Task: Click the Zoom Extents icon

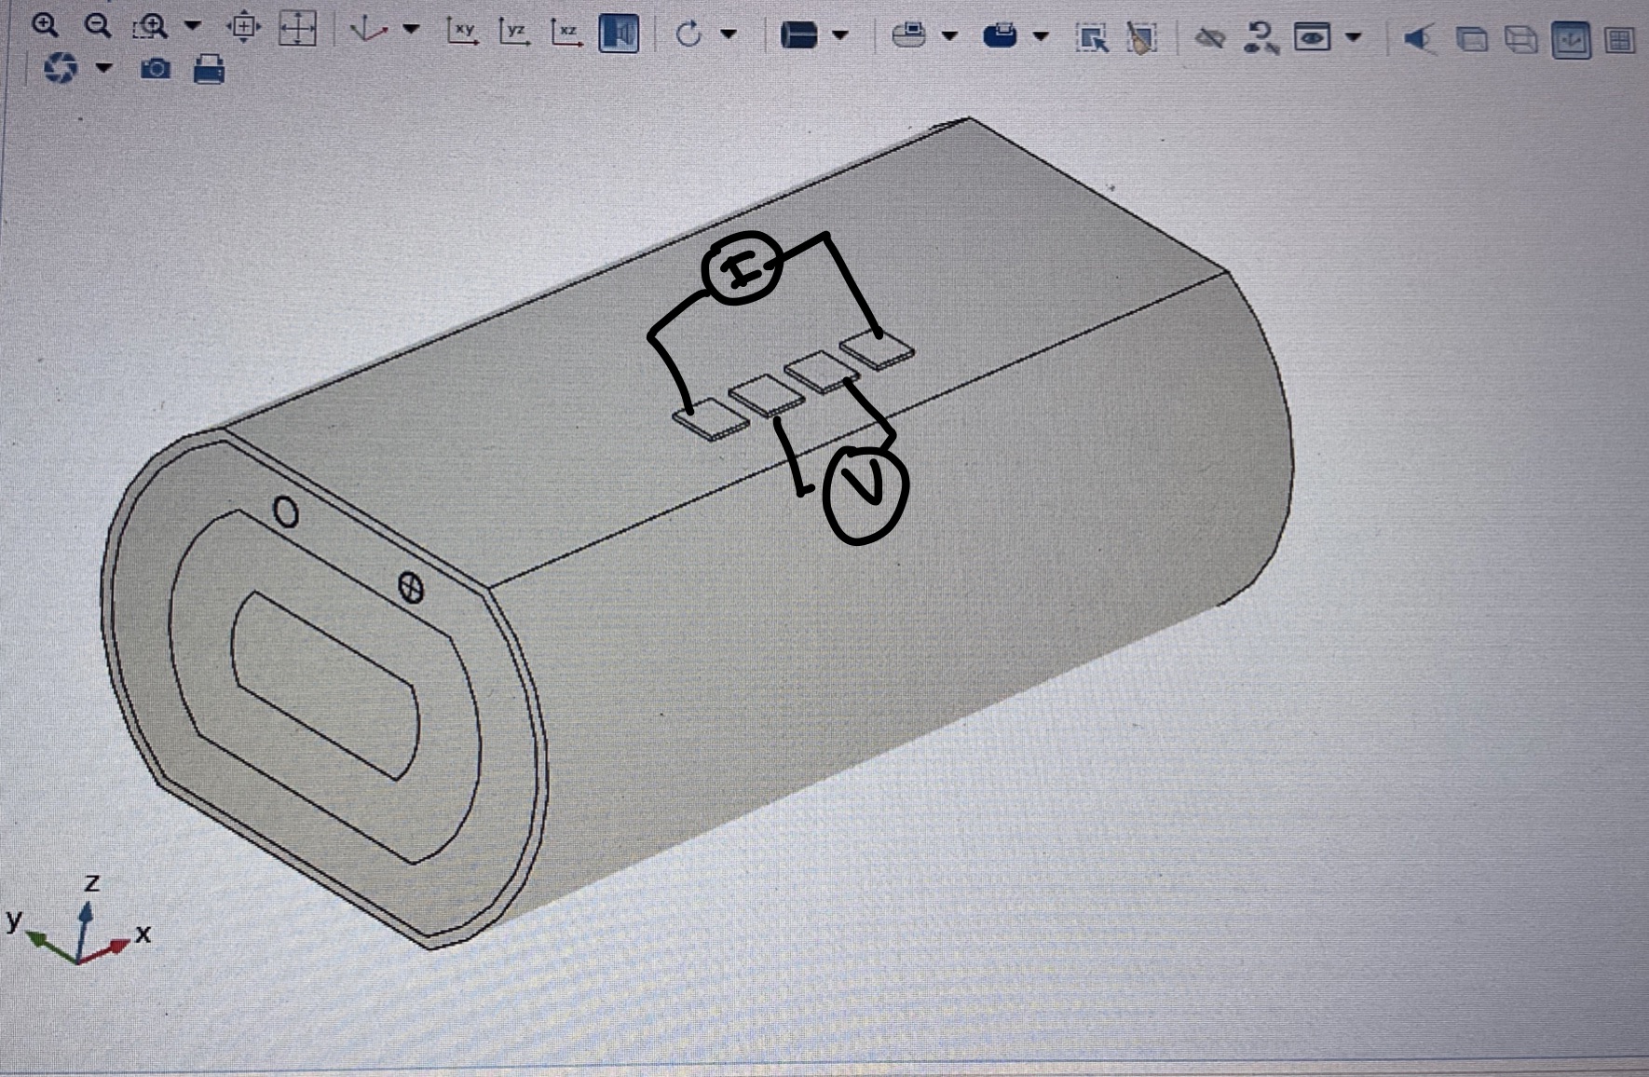Action: pyautogui.click(x=296, y=29)
